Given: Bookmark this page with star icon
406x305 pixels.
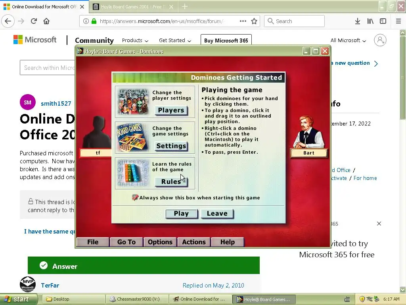Looking at the screenshot, I should [254, 21].
